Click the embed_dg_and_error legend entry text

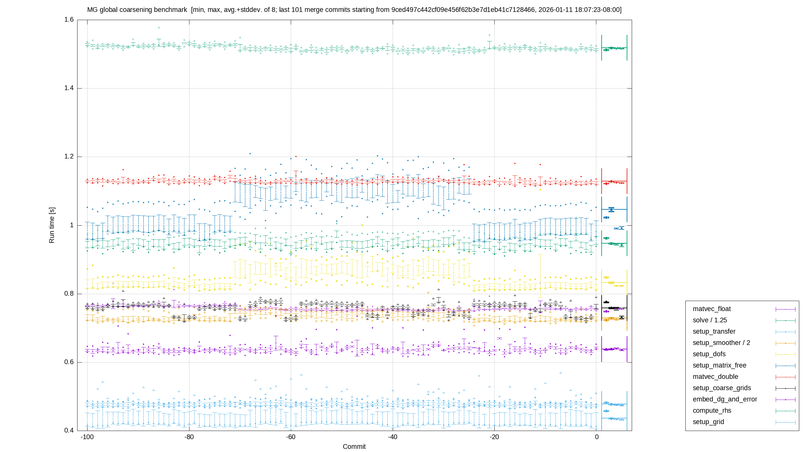click(725, 399)
